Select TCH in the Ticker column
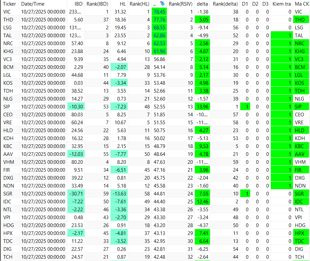The image size is (310, 261). tap(8, 257)
